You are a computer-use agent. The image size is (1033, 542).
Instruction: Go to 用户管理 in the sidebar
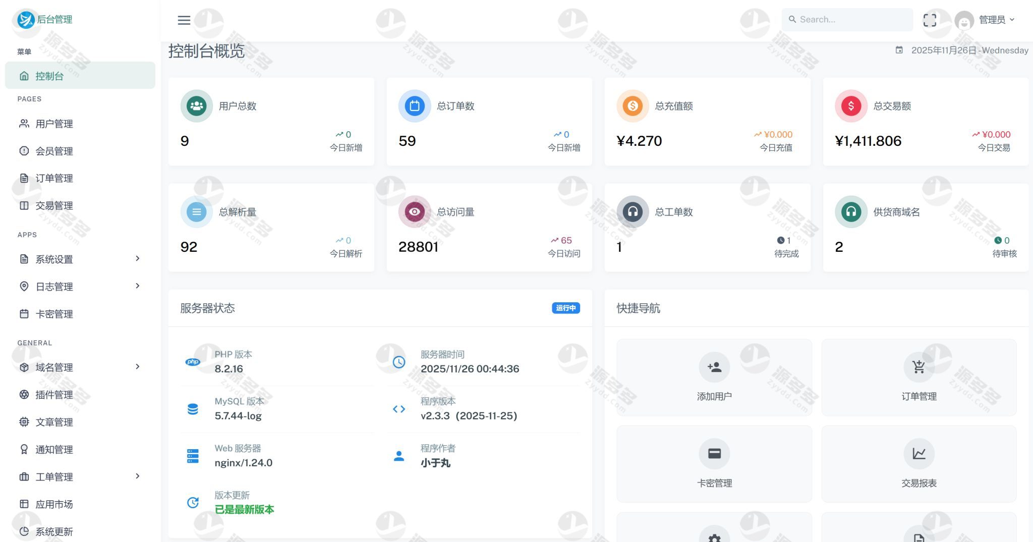click(x=54, y=124)
